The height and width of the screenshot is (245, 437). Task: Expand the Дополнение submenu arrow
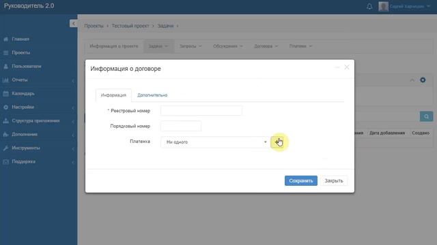[73, 135]
